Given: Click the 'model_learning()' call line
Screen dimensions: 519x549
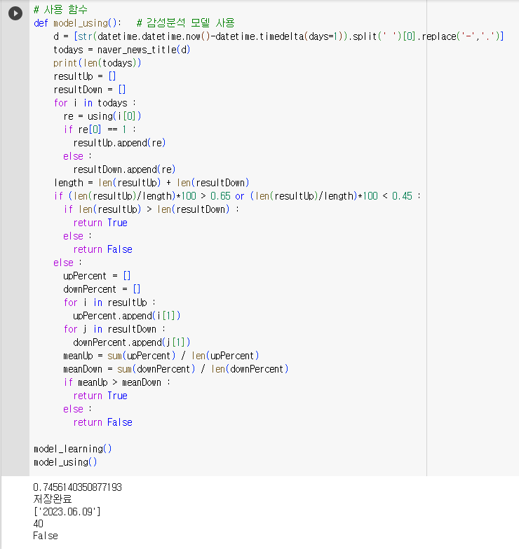Looking at the screenshot, I should tap(73, 449).
